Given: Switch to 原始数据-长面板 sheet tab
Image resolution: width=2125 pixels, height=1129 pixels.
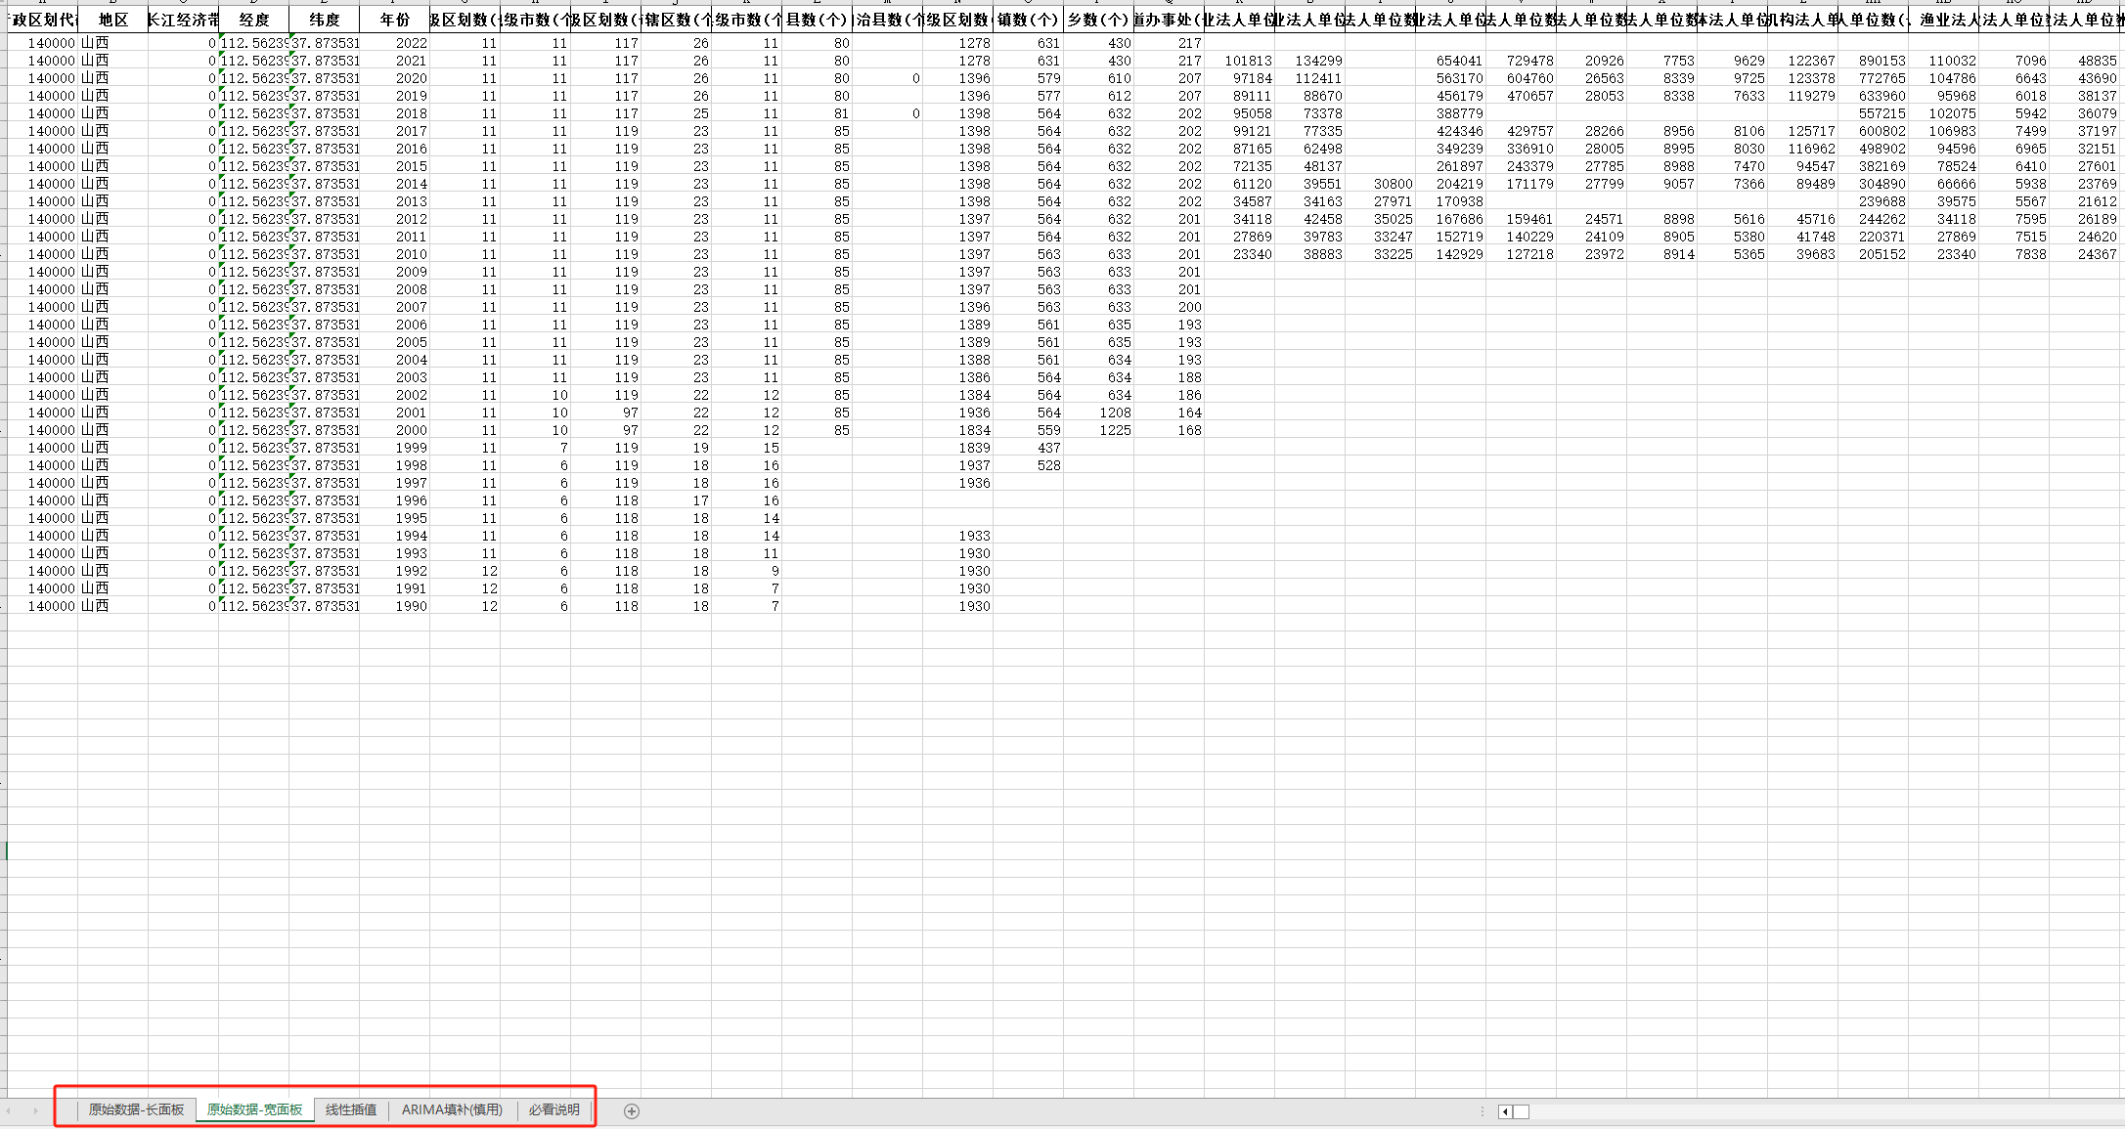Looking at the screenshot, I should coord(136,1110).
